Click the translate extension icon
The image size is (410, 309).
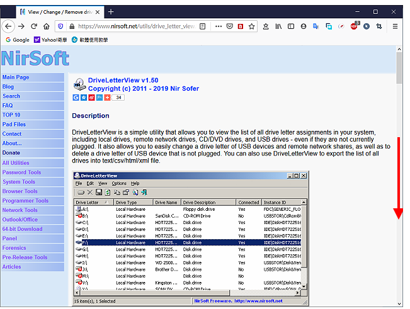(x=316, y=26)
